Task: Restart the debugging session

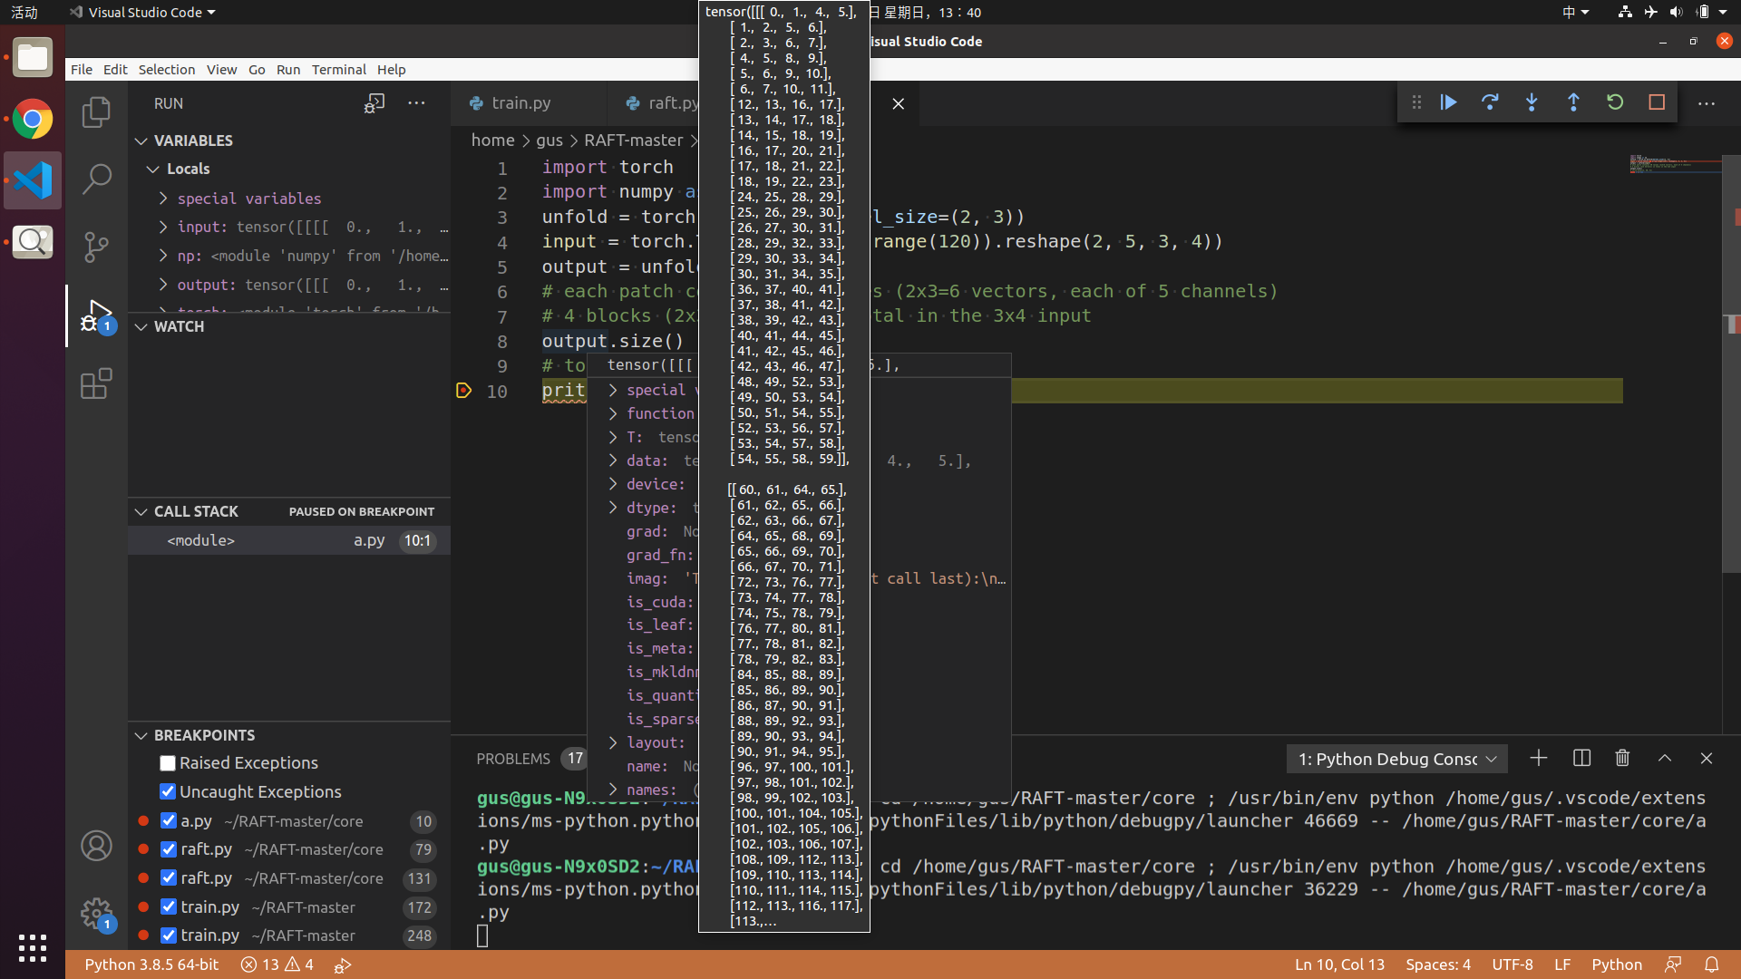Action: click(x=1615, y=102)
